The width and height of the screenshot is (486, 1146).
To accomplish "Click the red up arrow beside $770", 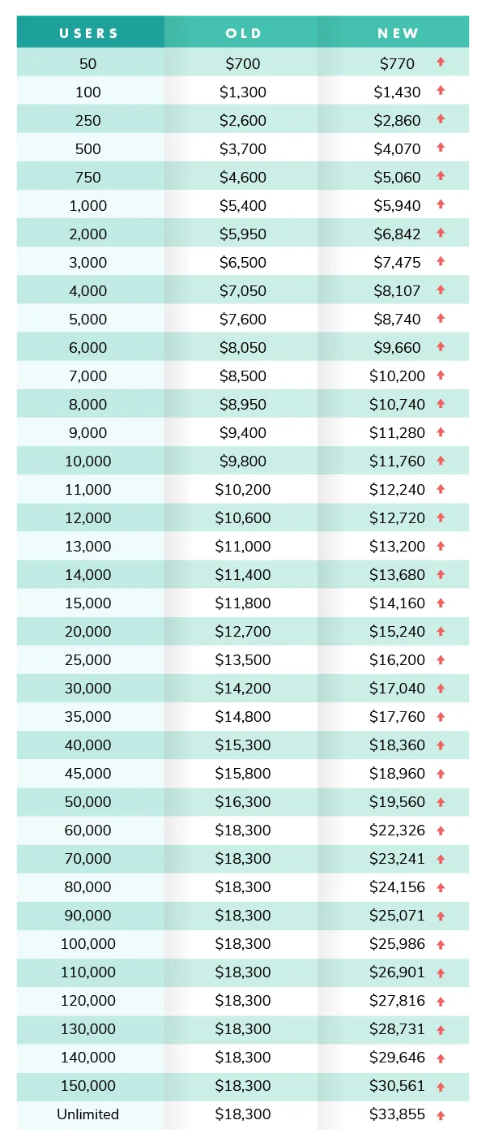I will pos(441,62).
